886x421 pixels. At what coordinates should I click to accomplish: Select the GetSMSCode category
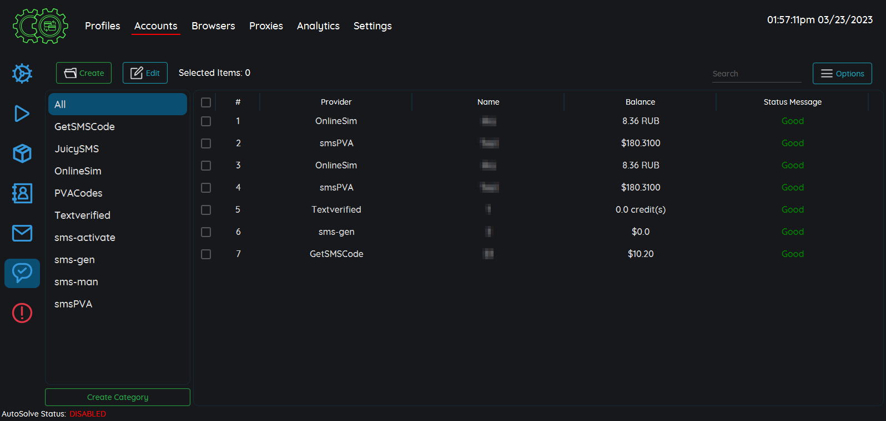click(x=118, y=126)
